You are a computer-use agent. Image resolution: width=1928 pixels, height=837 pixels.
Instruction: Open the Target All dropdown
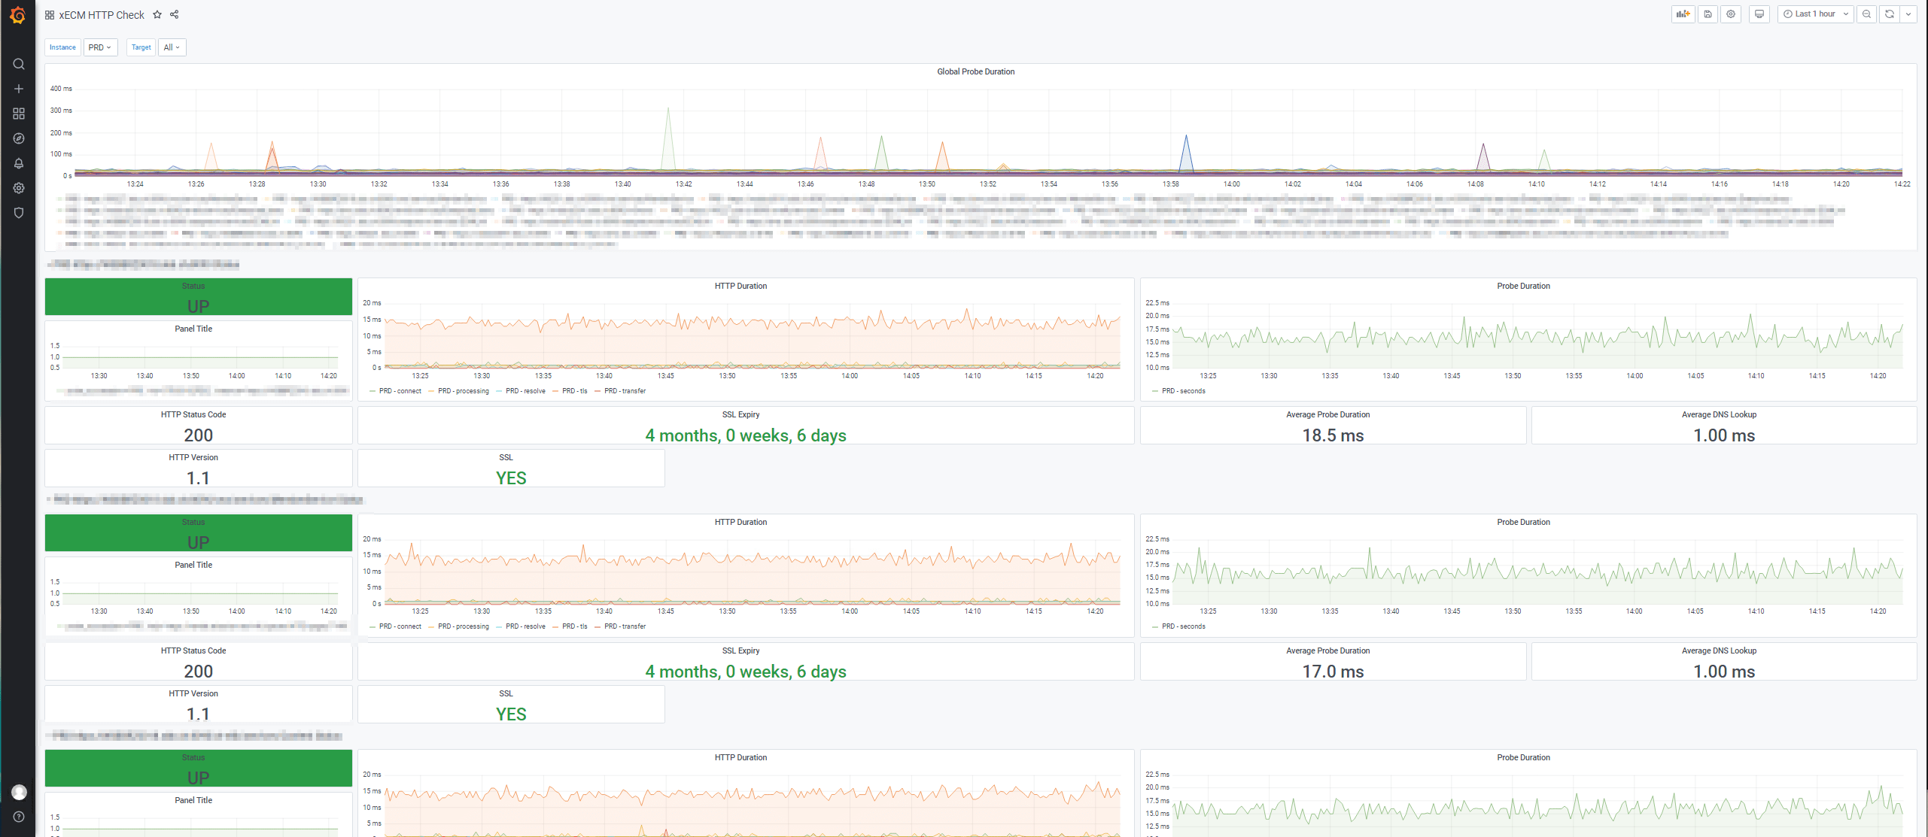(x=172, y=47)
